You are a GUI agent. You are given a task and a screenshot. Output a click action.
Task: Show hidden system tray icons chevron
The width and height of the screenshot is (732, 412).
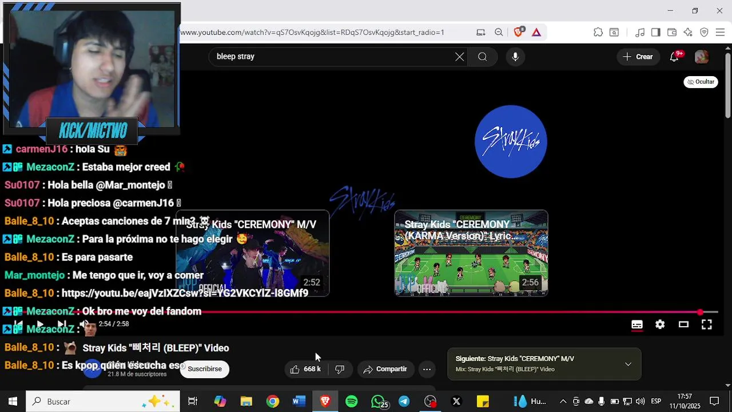(x=563, y=402)
